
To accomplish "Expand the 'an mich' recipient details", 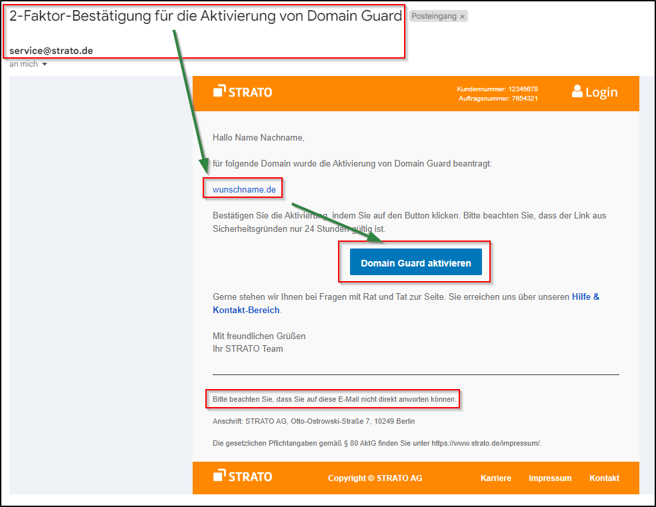I will click(23, 63).
